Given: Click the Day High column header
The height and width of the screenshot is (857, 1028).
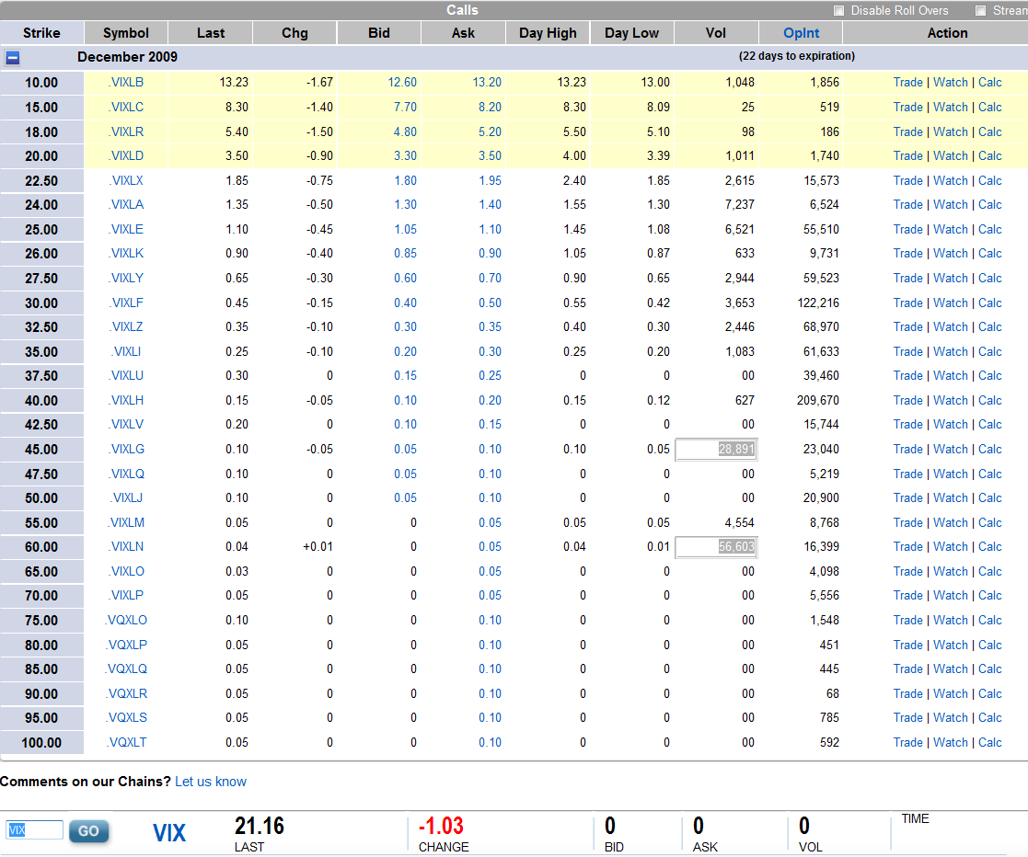Looking at the screenshot, I should (549, 33).
